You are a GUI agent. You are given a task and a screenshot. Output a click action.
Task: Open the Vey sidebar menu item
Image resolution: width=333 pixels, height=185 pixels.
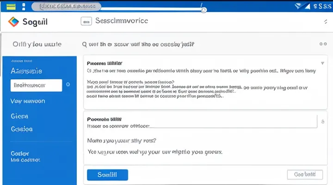point(27,101)
